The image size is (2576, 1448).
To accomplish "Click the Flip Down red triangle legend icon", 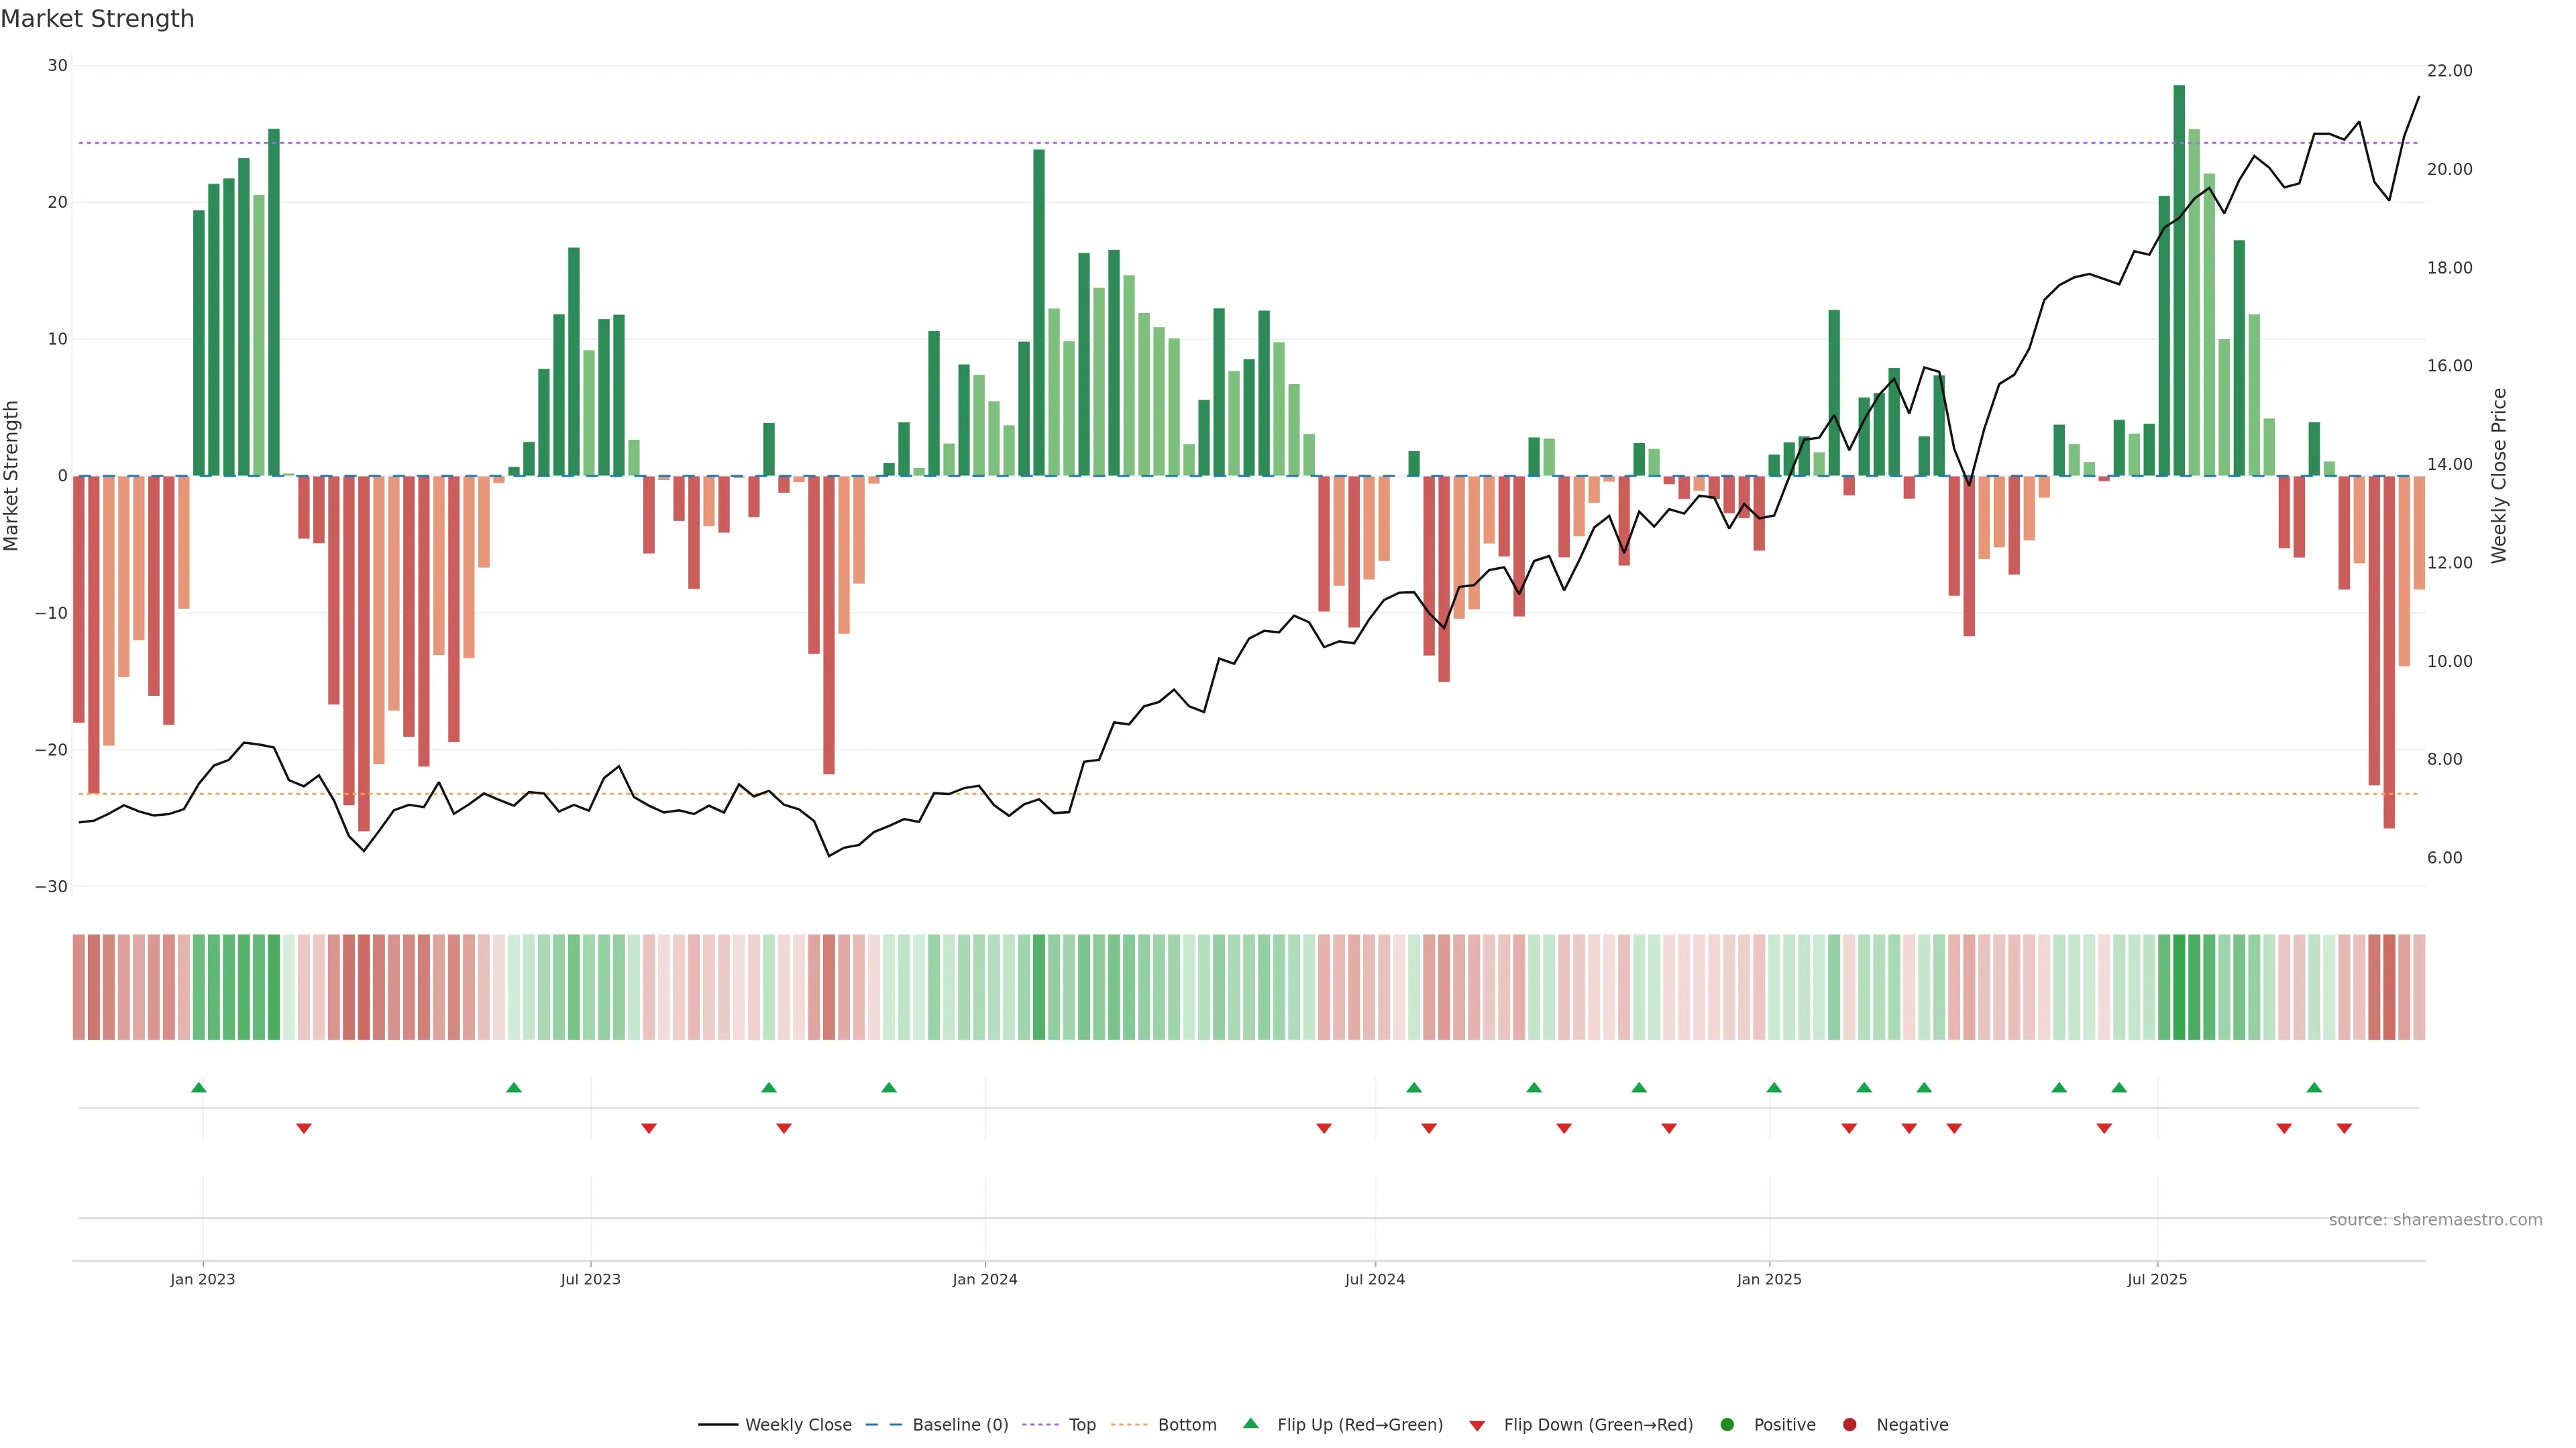I will (1476, 1426).
